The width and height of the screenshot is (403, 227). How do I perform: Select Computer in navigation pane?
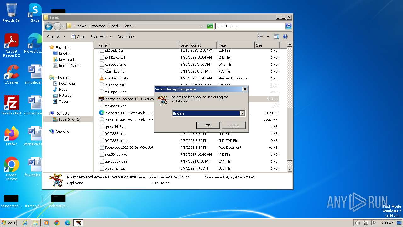[x=63, y=113]
